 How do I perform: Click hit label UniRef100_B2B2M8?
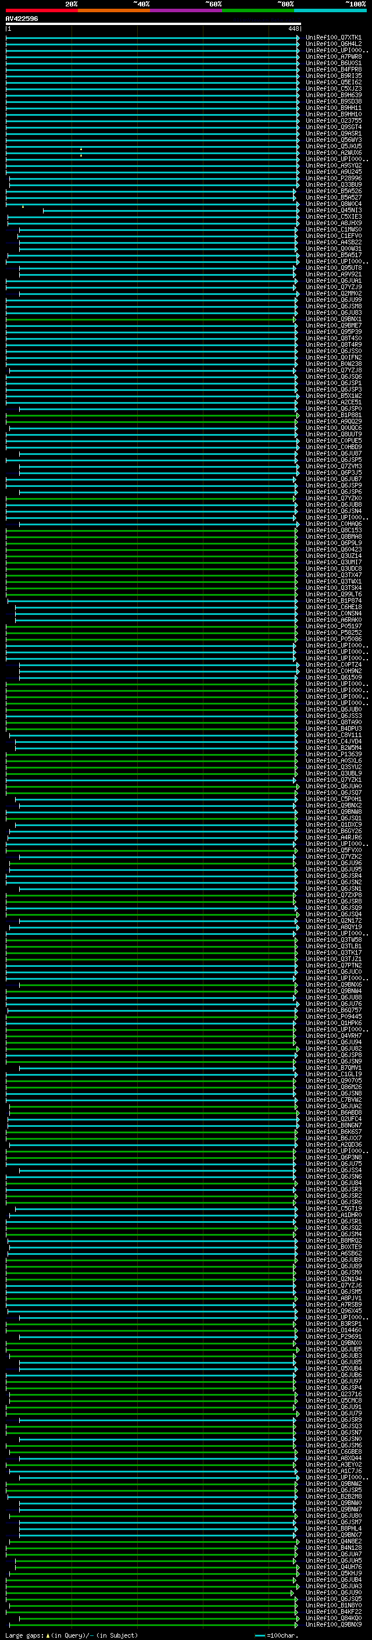pyautogui.click(x=333, y=1496)
